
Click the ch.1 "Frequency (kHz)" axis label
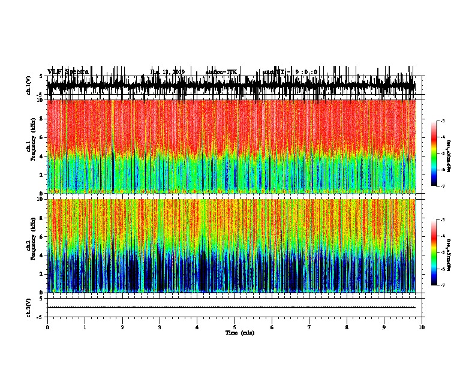(33, 139)
